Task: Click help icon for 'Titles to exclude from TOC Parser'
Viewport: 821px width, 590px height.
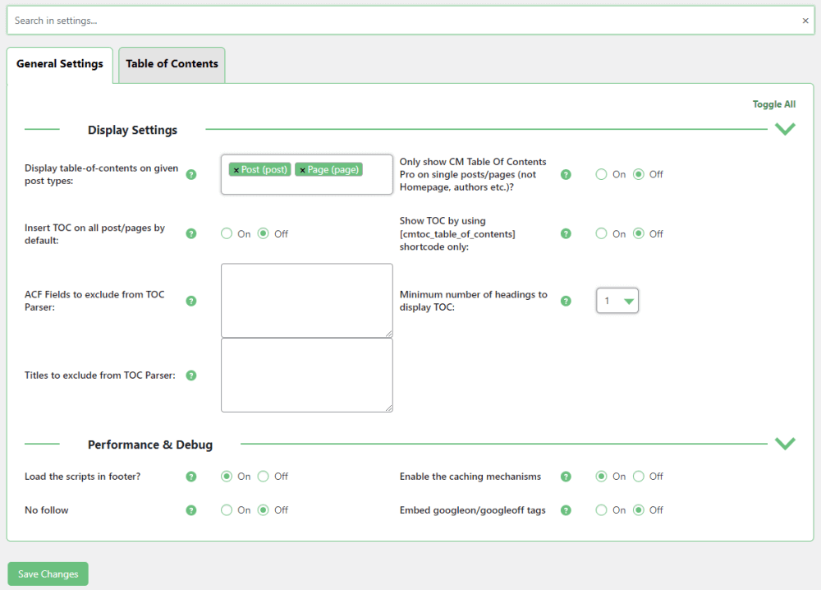Action: click(x=191, y=376)
